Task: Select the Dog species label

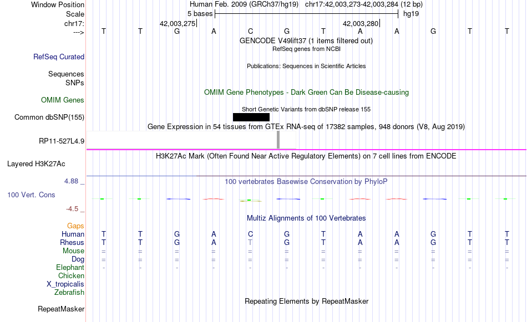Action: (x=78, y=259)
